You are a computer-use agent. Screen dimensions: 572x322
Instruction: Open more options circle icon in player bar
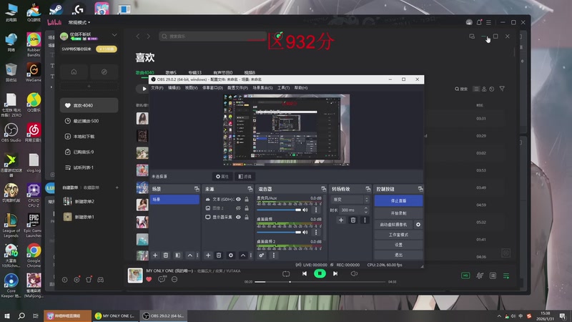pyautogui.click(x=174, y=279)
